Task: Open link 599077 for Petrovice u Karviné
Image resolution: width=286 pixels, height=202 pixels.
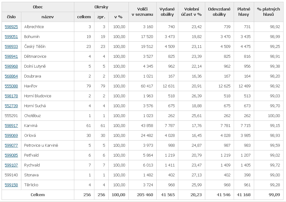Action: (x=11, y=145)
